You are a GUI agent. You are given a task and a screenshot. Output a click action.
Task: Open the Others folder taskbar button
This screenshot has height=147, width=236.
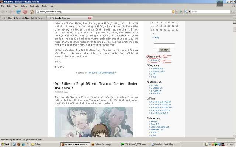pos(45,144)
